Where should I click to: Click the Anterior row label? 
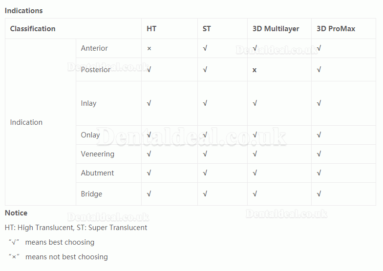pos(94,48)
